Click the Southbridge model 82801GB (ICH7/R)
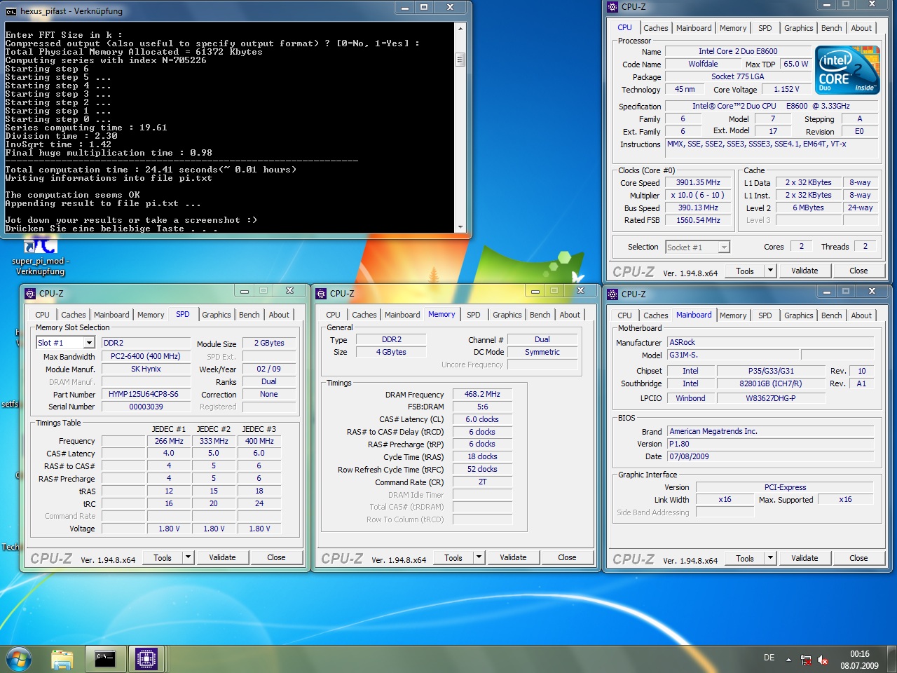This screenshot has width=897, height=673. tap(771, 383)
